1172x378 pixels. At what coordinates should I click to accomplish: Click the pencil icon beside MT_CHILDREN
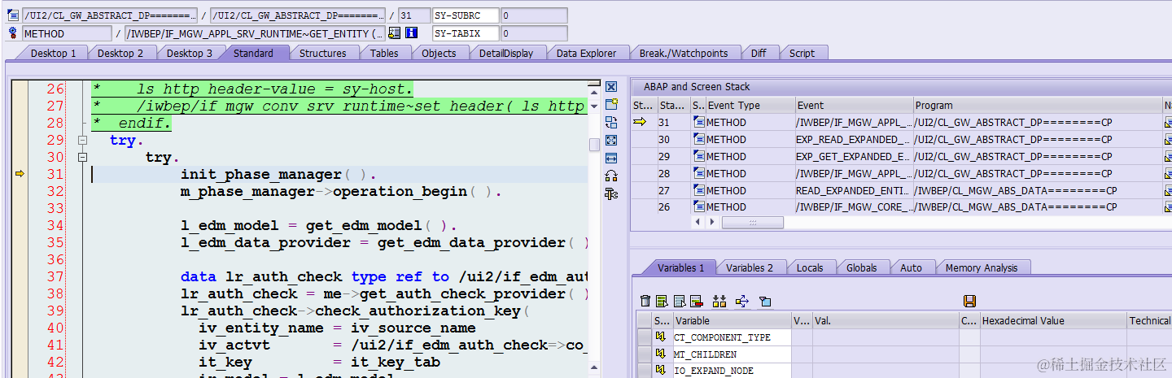click(x=662, y=354)
